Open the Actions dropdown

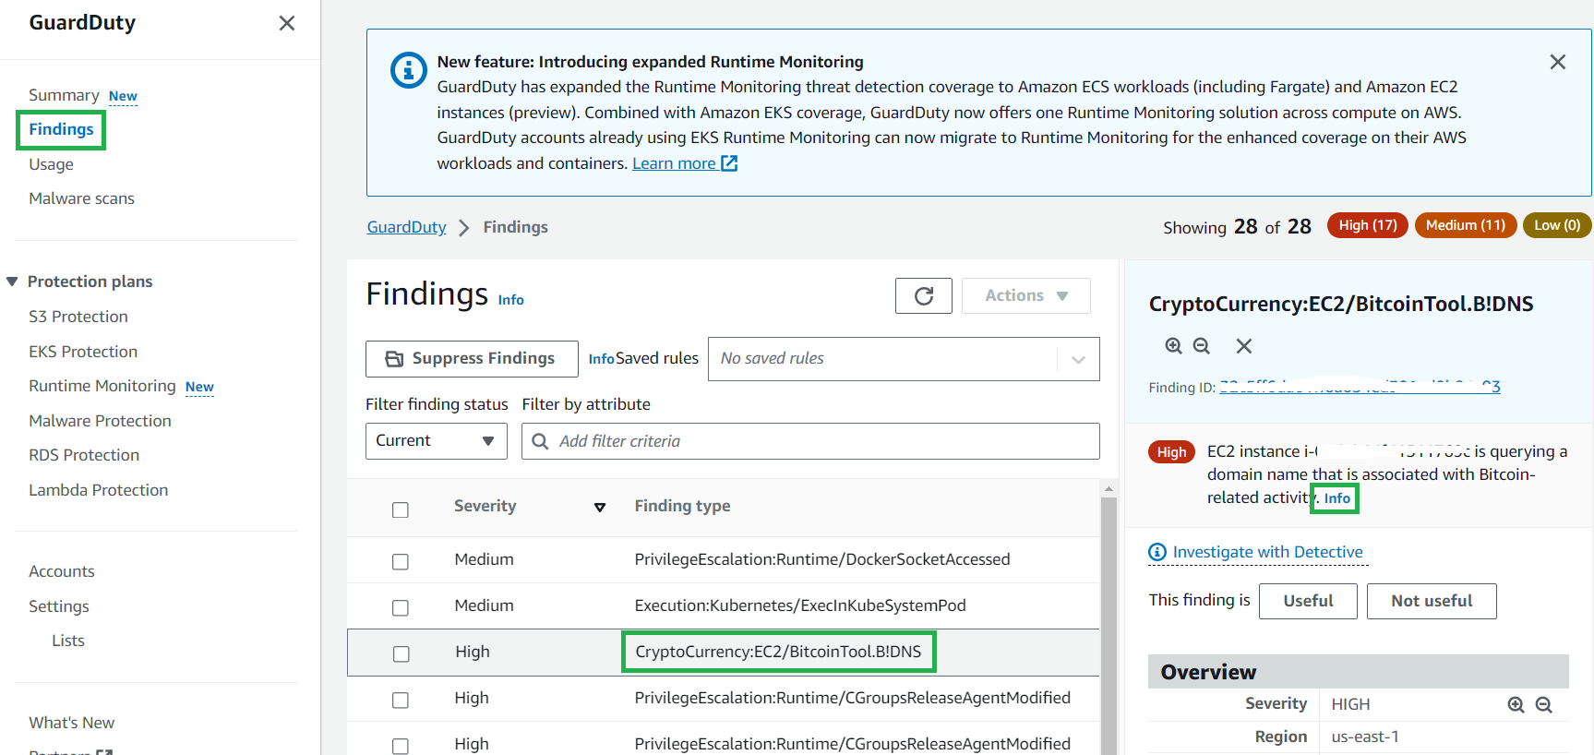coord(1026,295)
